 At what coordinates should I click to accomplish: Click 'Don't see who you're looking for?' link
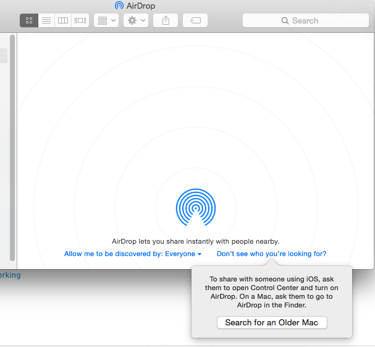click(x=271, y=254)
